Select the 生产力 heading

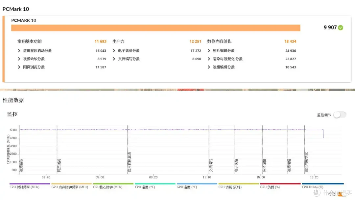pos(118,41)
